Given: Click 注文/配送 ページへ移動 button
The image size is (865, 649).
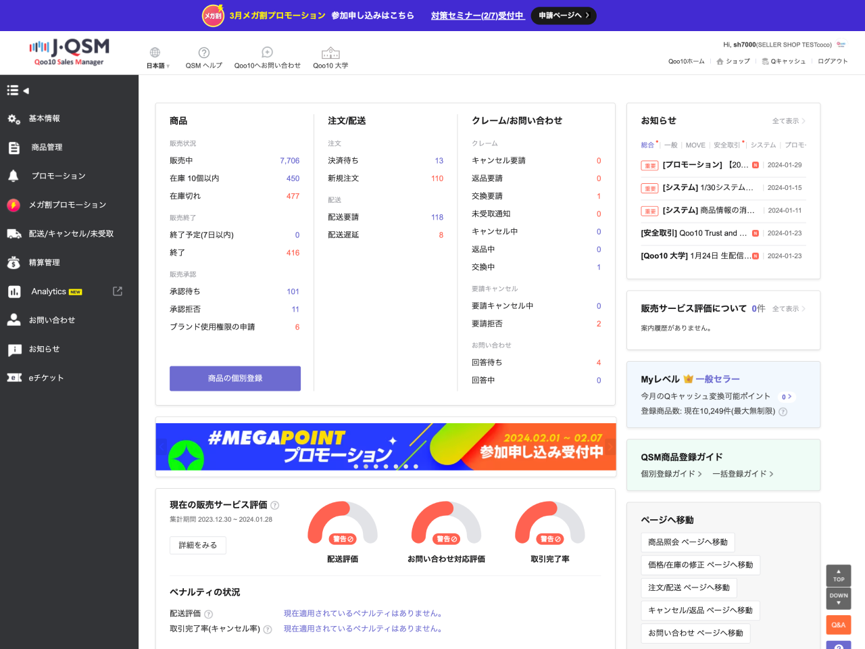Looking at the screenshot, I should (x=689, y=588).
